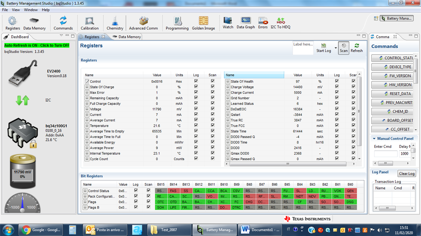Open the Errors tool
The image size is (421, 236).
click(263, 23)
